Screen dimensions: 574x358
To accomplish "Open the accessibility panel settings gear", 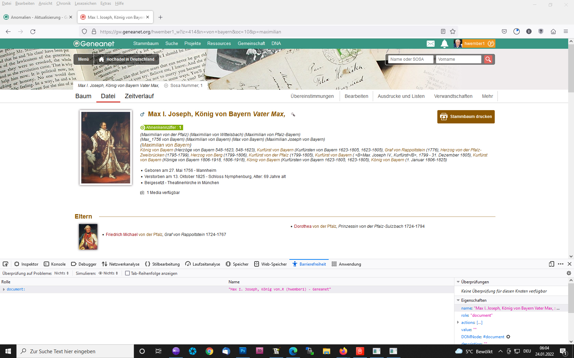I will (x=569, y=273).
